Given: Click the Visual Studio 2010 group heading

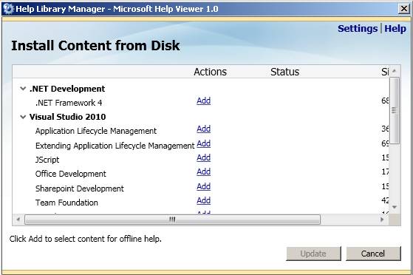Looking at the screenshot, I should click(x=68, y=117).
